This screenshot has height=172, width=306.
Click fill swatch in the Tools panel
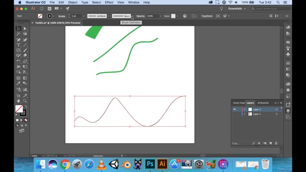tap(19, 109)
